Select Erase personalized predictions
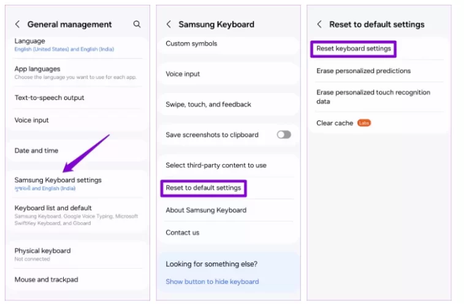Image resolution: width=464 pixels, height=306 pixels. tap(363, 71)
